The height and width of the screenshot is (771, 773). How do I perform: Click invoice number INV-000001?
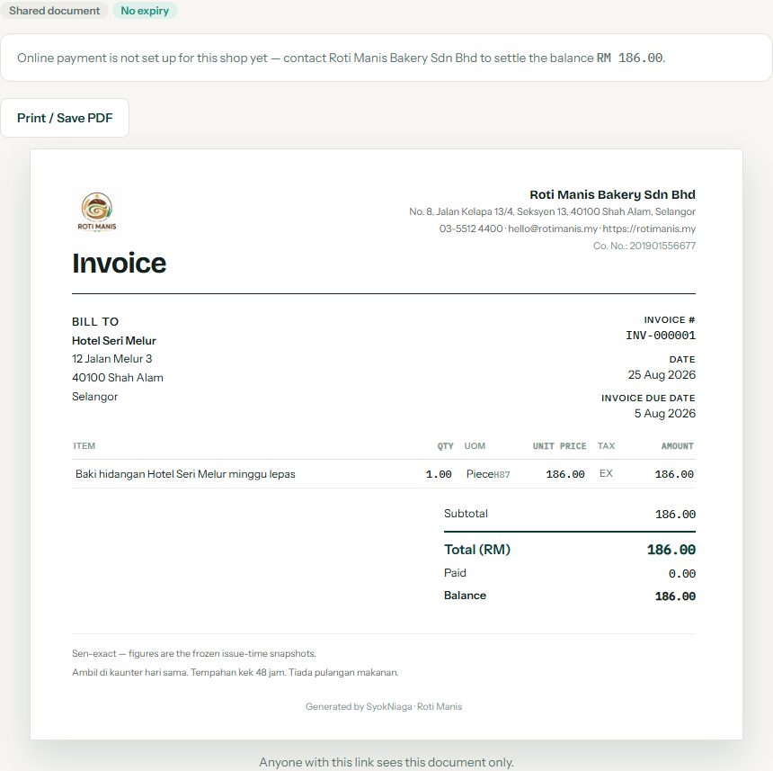tap(661, 336)
